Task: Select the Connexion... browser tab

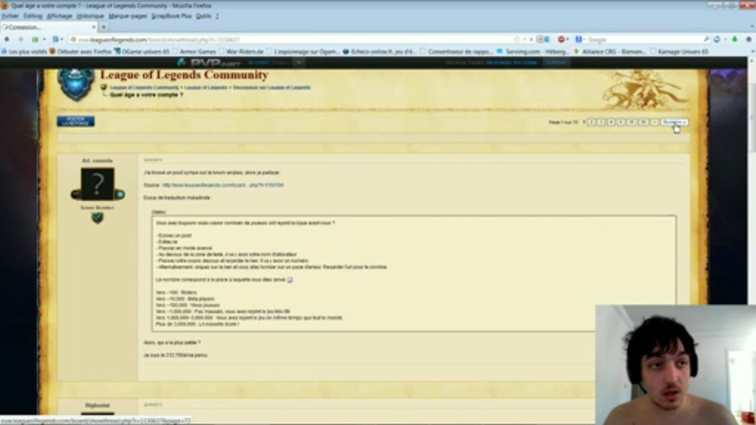Action: click(48, 27)
